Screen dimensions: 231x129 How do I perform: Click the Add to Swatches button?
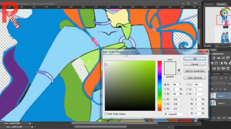(x=195, y=71)
